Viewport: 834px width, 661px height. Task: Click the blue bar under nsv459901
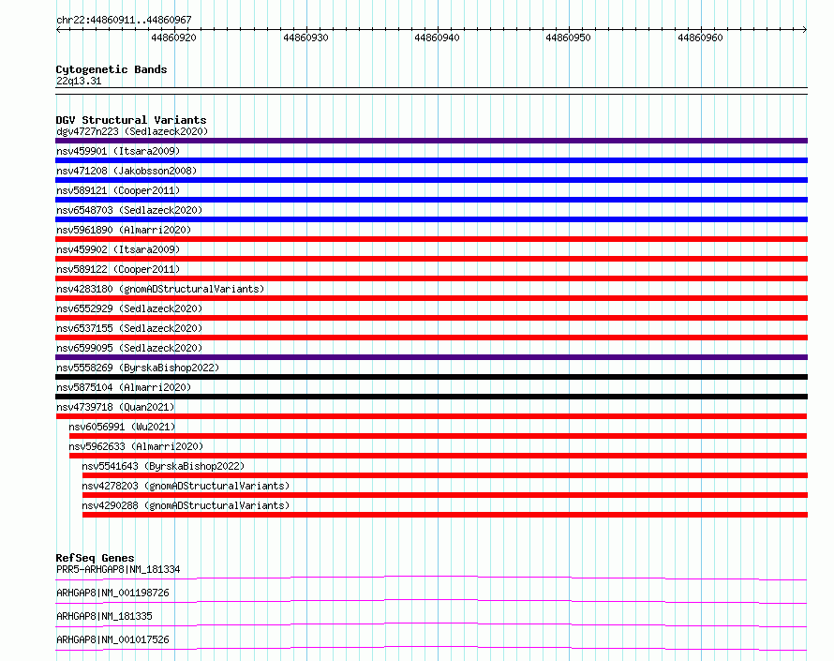431,160
